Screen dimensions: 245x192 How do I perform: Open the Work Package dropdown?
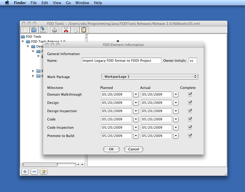pos(150,76)
